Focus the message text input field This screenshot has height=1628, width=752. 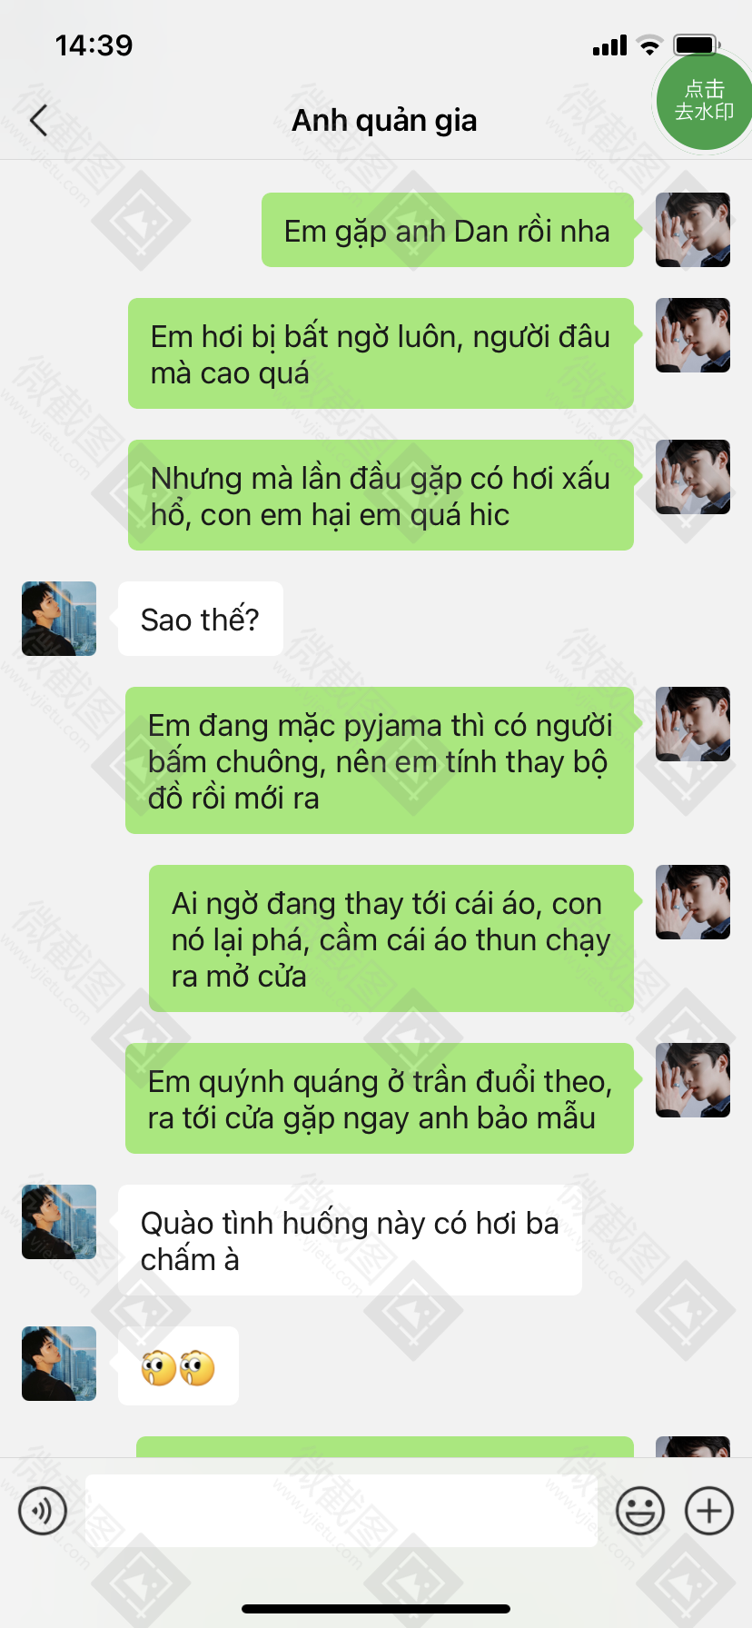pyautogui.click(x=341, y=1511)
